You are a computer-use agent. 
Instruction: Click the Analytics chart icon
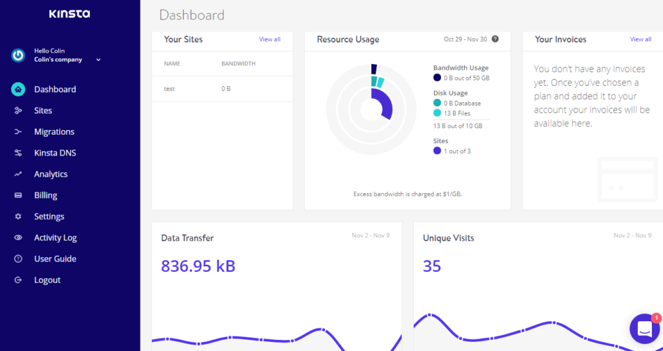click(18, 174)
